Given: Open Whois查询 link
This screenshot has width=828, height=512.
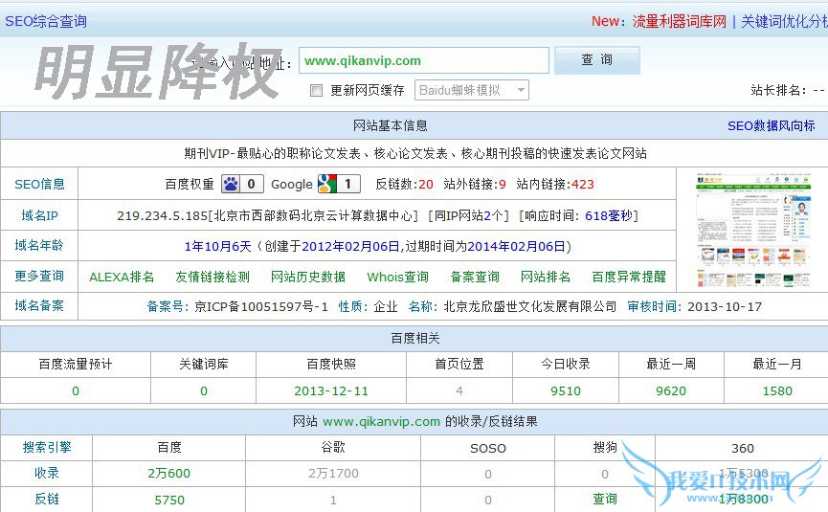Looking at the screenshot, I should pyautogui.click(x=397, y=277).
